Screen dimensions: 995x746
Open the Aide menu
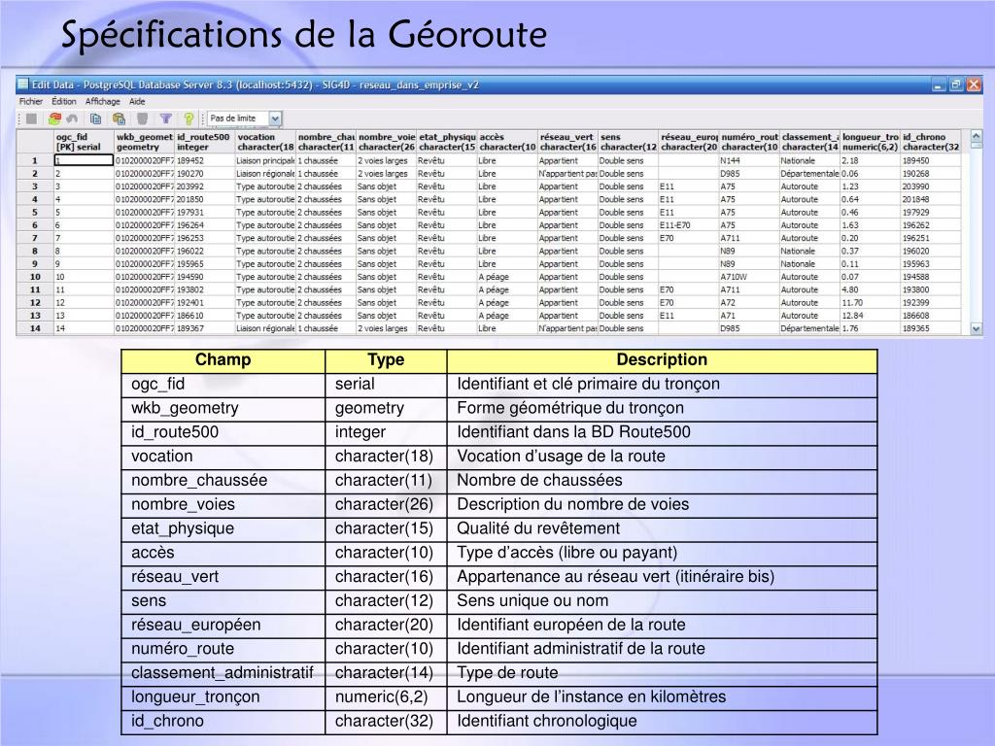137,101
